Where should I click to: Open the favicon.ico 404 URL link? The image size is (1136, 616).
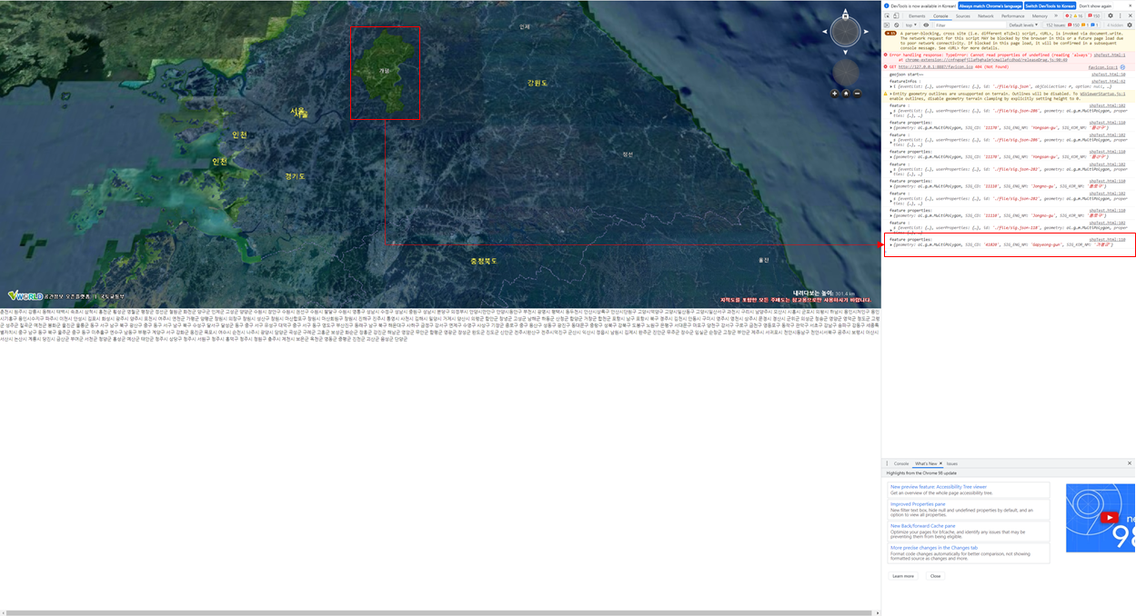coord(936,67)
